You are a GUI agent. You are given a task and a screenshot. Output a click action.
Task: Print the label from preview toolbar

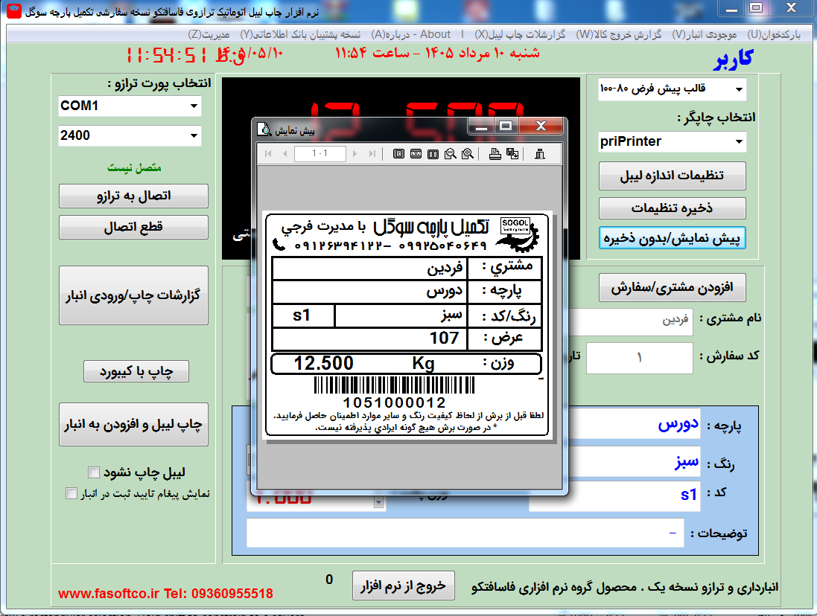495,153
